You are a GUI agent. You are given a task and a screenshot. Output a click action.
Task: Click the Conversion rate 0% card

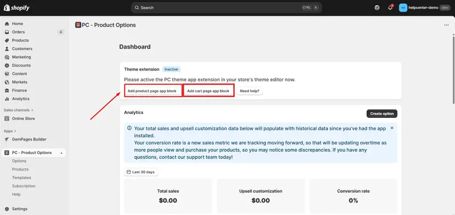353,196
